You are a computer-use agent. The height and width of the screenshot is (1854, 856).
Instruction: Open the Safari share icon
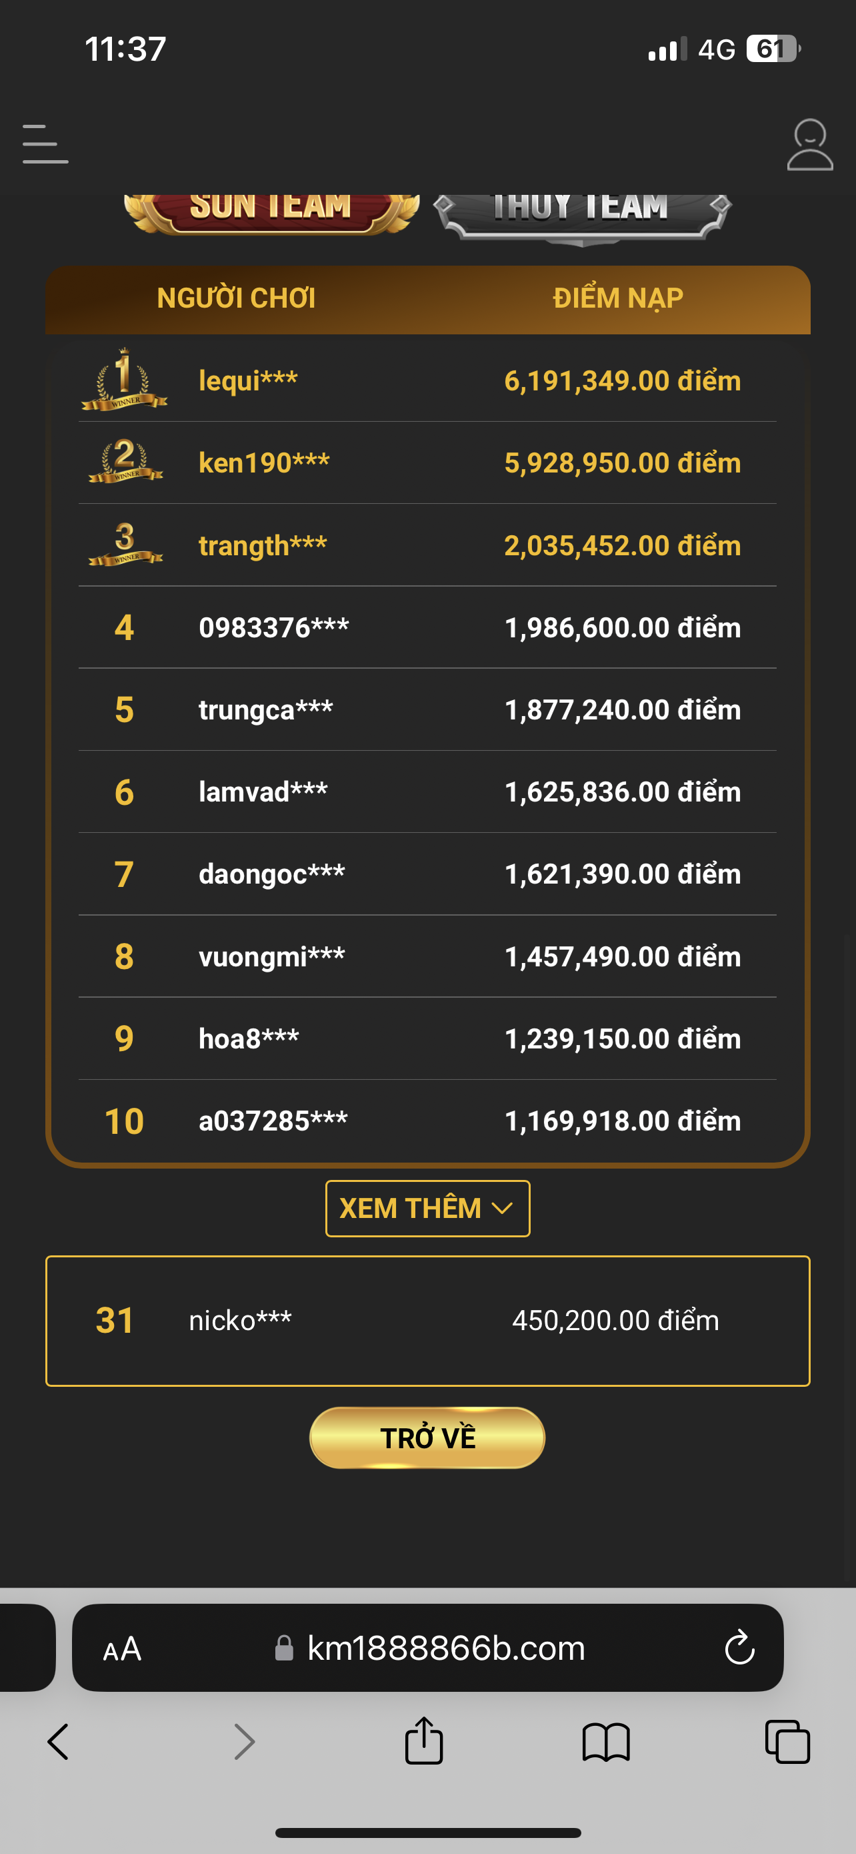[423, 1742]
